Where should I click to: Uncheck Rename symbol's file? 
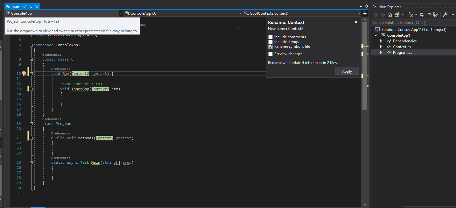click(x=270, y=47)
